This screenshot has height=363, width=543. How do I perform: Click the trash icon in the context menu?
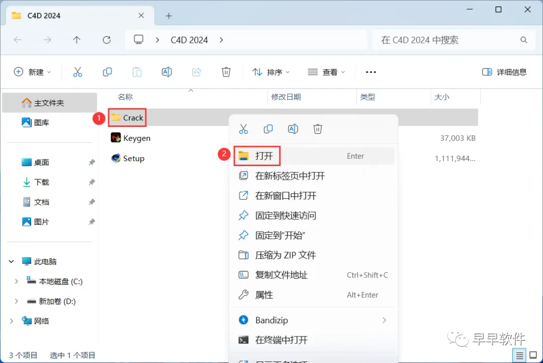click(318, 129)
